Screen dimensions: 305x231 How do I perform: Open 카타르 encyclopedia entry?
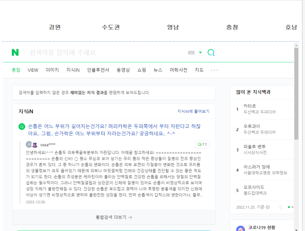pyautogui.click(x=249, y=106)
